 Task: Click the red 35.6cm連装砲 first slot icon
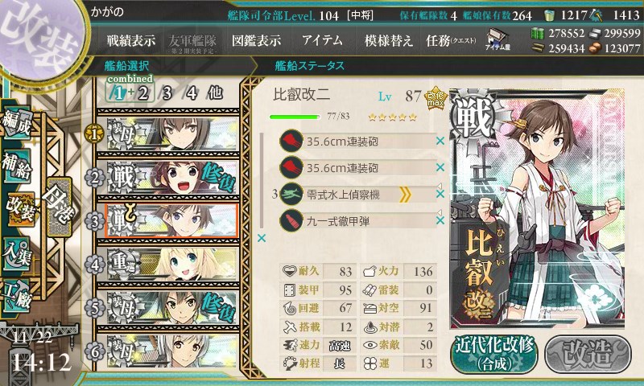[291, 141]
